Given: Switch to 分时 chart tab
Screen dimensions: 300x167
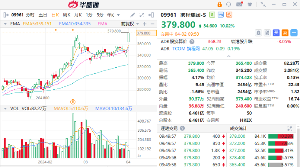Looking at the screenshot, I should coord(30,15).
